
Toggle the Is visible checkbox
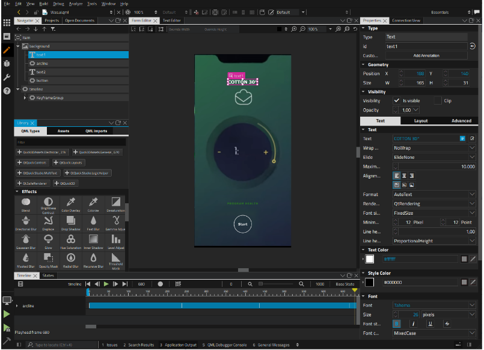(x=397, y=100)
